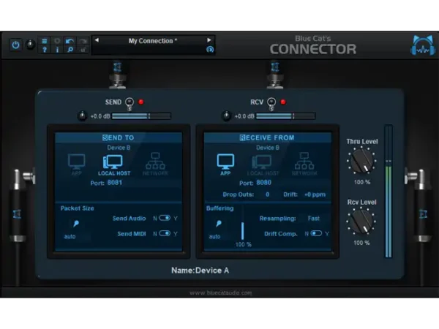
Task: Click the Rcv Level 100 % value
Action: (x=361, y=243)
